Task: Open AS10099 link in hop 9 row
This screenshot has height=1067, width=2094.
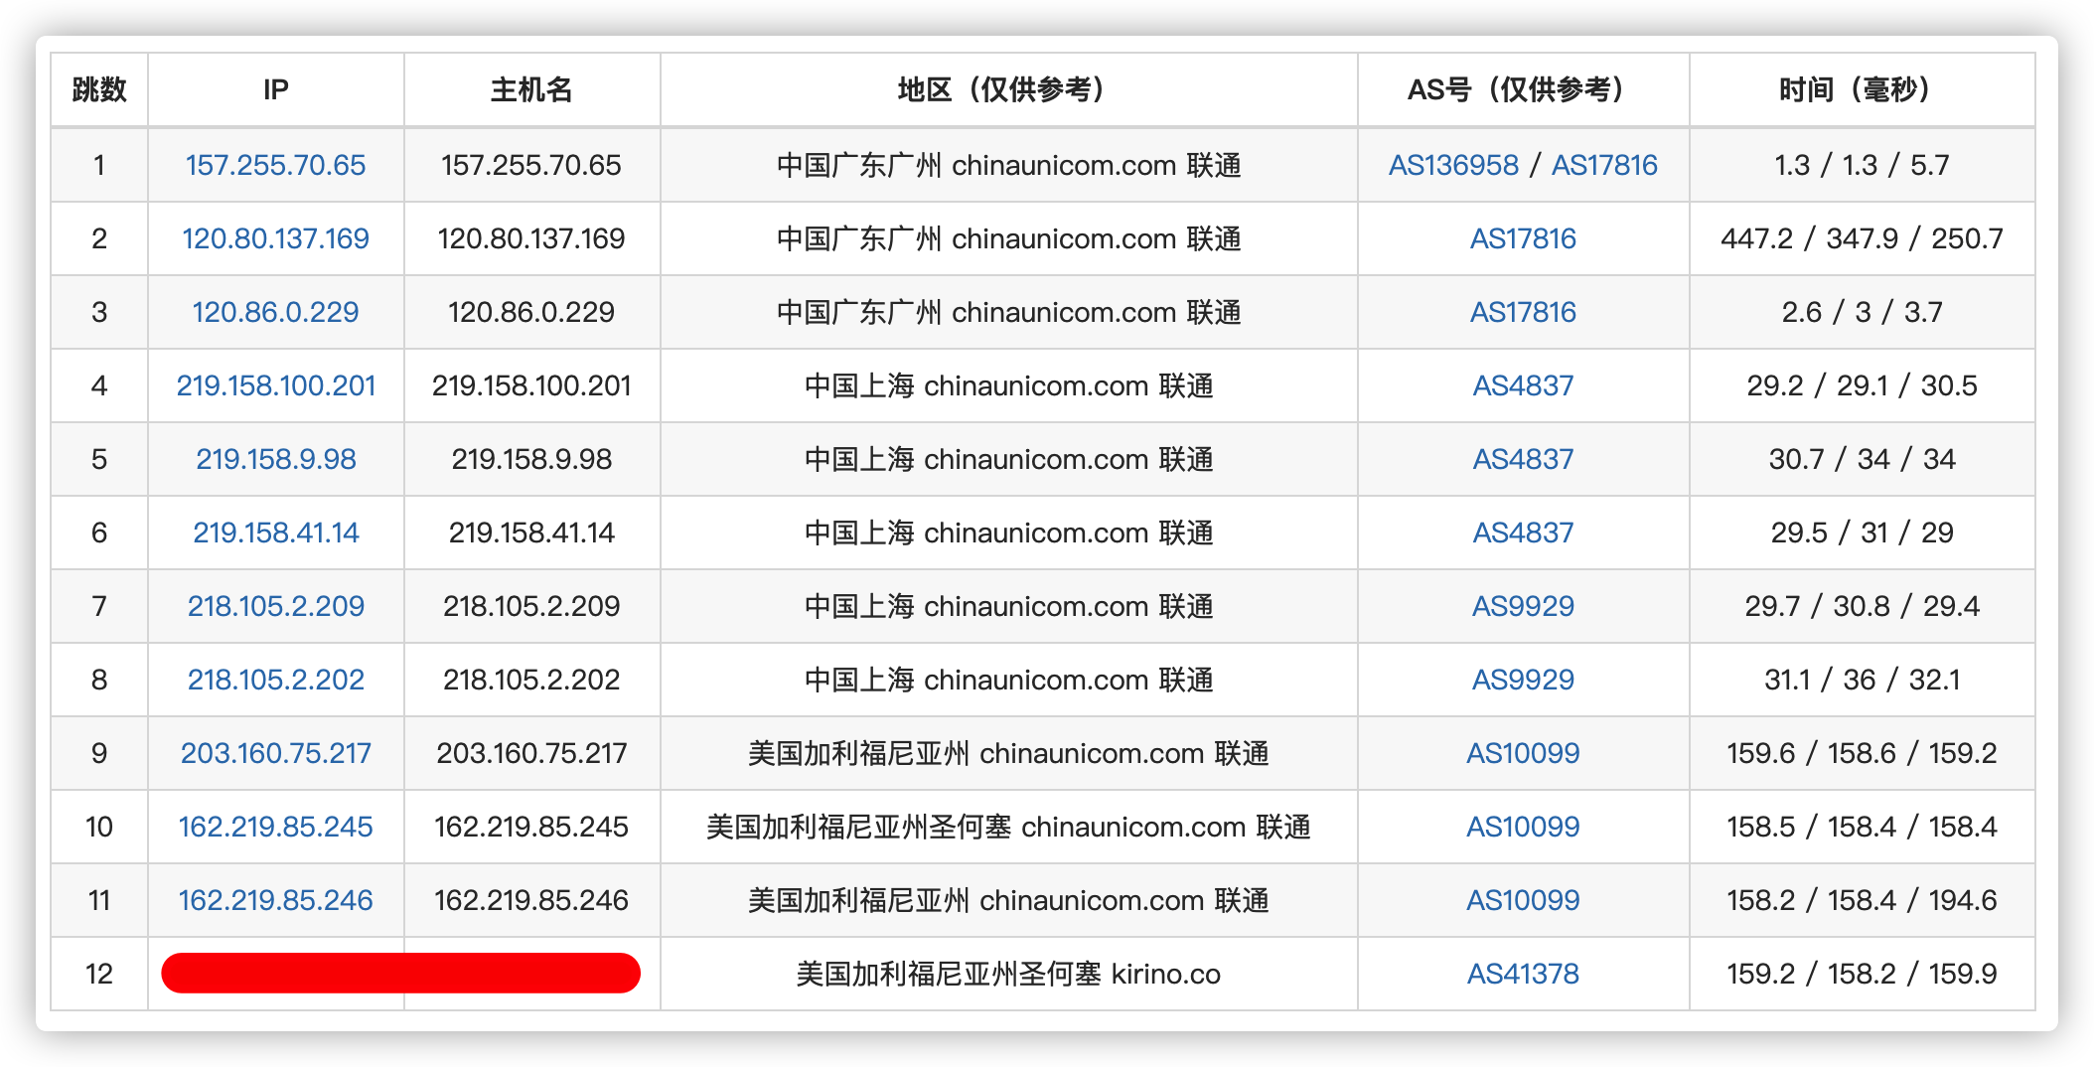Action: click(1523, 753)
